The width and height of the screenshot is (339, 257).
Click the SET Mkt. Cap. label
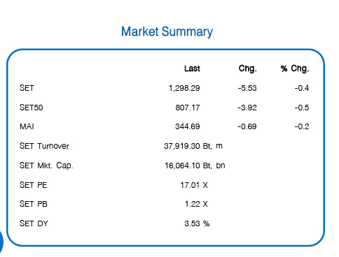46,166
